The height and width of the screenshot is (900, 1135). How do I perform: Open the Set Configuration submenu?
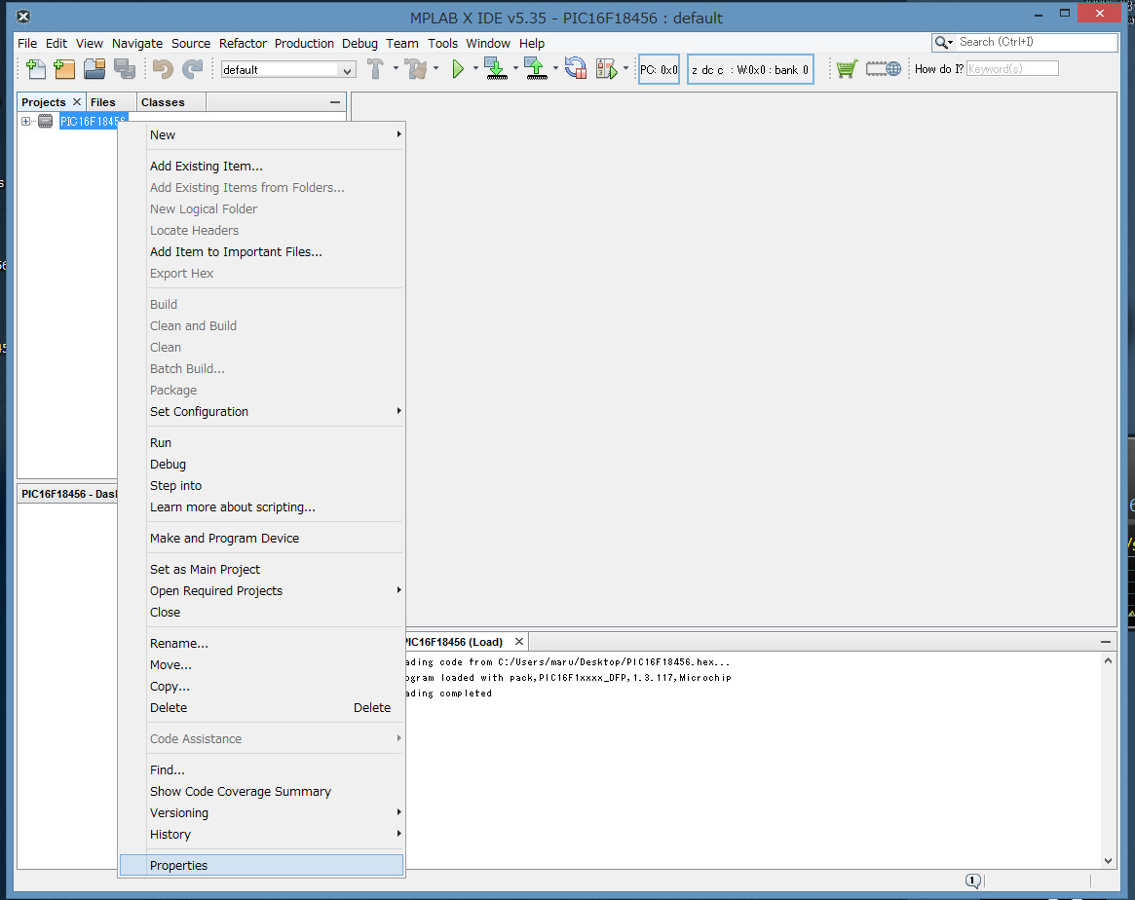[261, 412]
